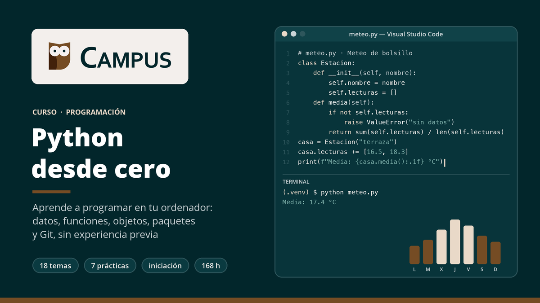Click "def media(self):" on line 6
The image size is (540, 303).
[344, 102]
